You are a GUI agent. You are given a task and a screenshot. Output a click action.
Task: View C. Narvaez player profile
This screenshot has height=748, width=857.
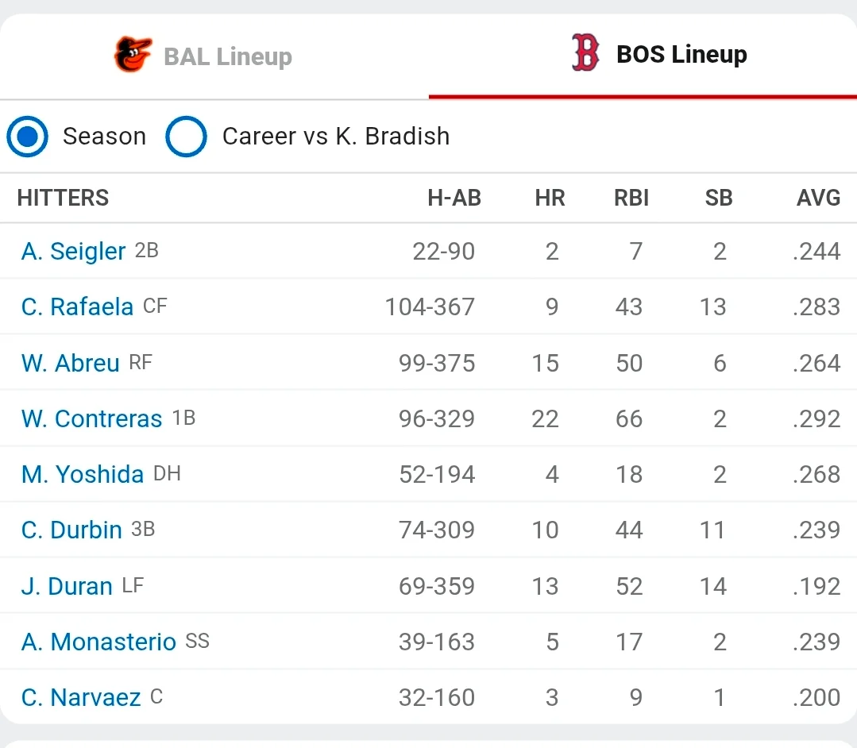click(81, 697)
